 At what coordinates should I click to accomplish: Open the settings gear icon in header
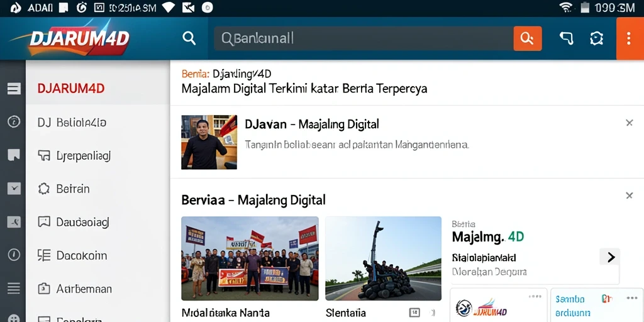[x=596, y=38]
